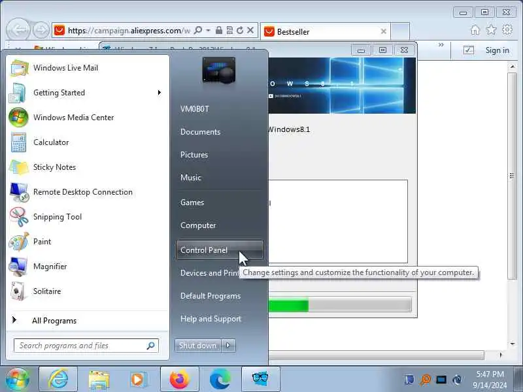This screenshot has height=392, width=523.
Task: Expand the Getting Started submenu arrow
Action: 160,93
